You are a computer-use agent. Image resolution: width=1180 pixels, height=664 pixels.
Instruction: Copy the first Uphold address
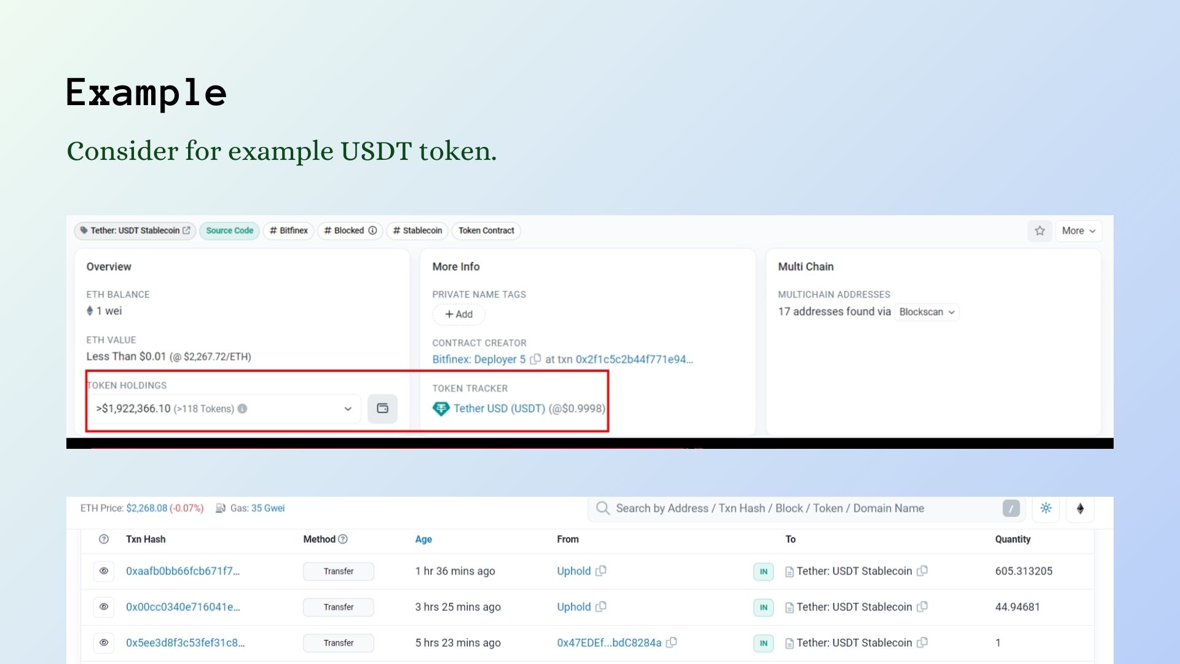[x=601, y=571]
